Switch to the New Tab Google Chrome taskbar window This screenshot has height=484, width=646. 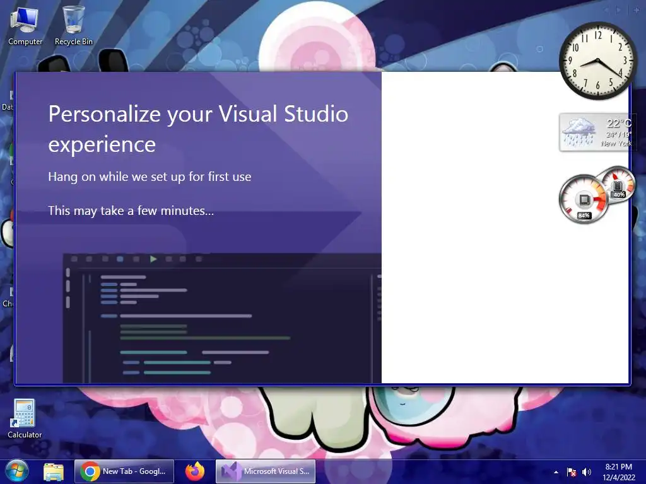click(x=124, y=471)
